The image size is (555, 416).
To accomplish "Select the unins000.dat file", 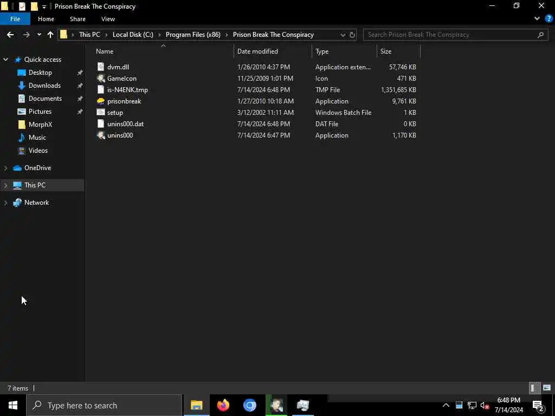I will click(125, 124).
